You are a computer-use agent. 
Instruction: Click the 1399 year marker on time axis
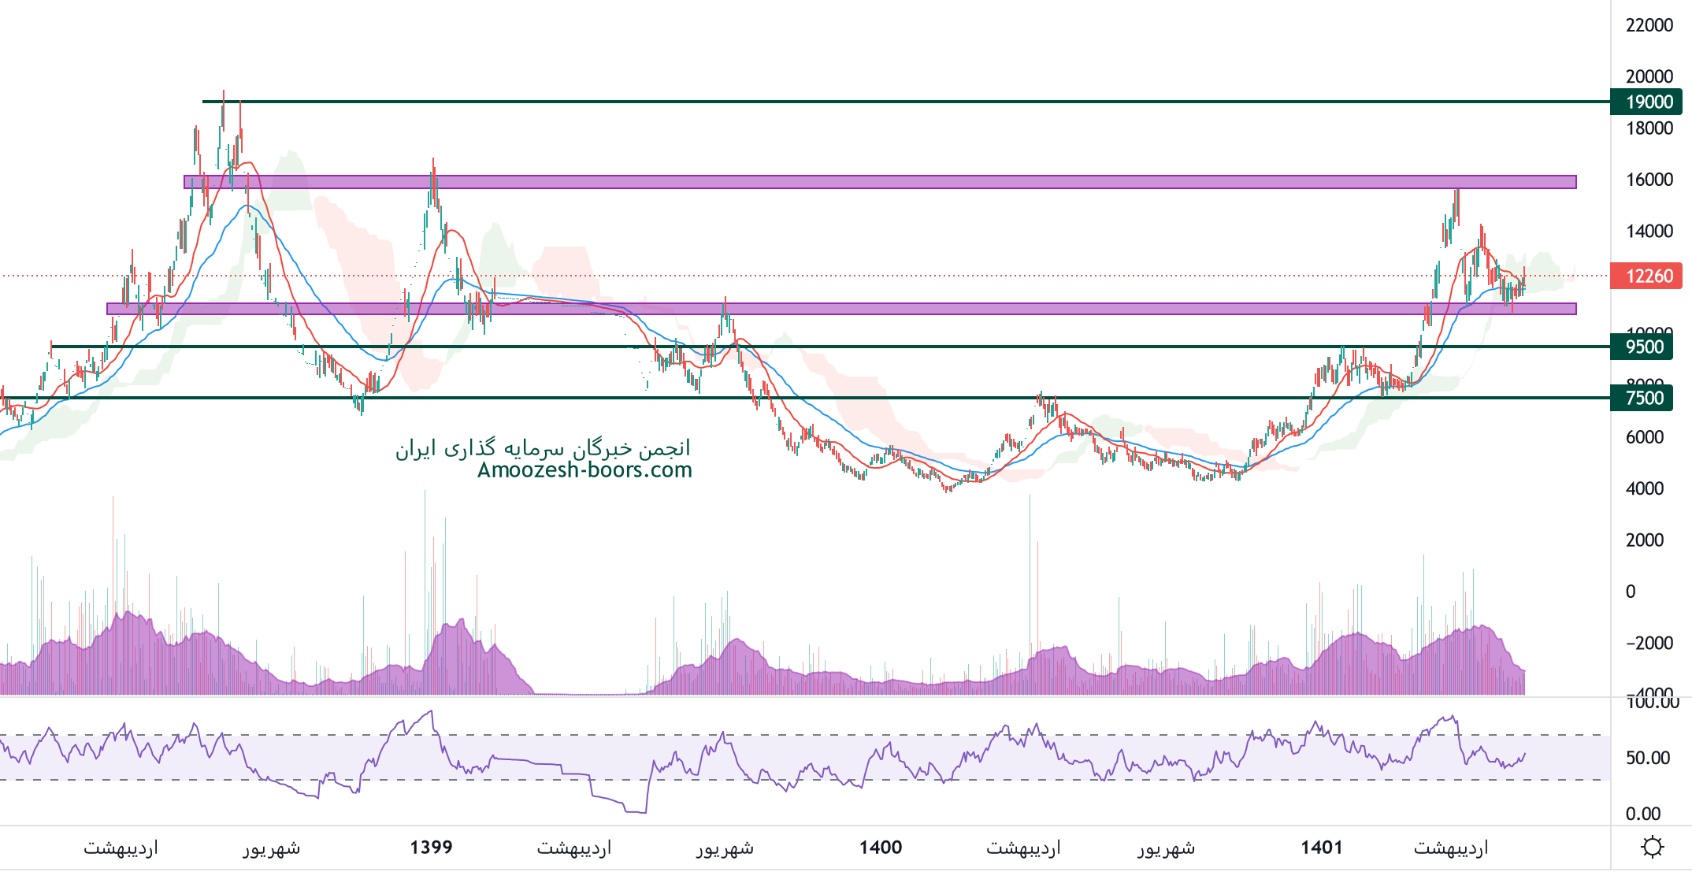pos(431,848)
